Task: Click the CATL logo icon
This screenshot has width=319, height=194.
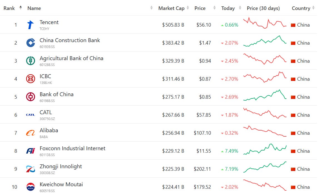Action: 31,115
